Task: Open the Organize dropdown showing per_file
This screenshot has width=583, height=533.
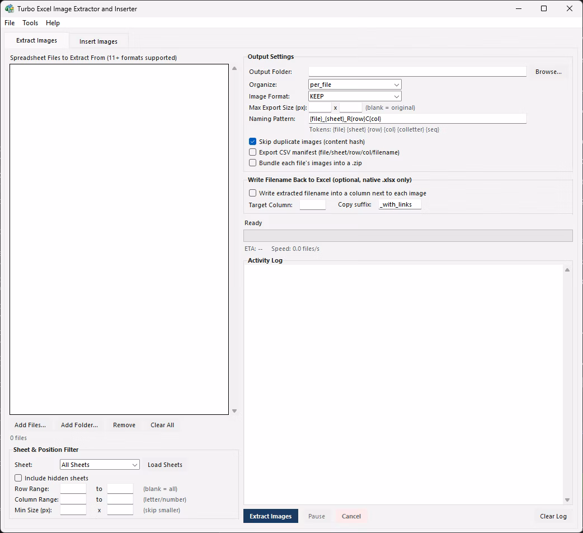Action: (355, 85)
